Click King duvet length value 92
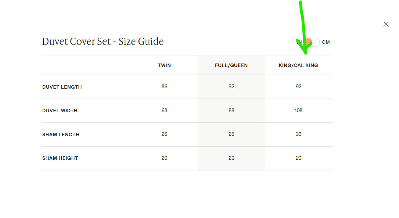Image resolution: width=399 pixels, height=218 pixels. [298, 87]
